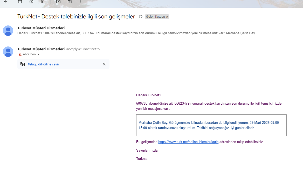The image size is (303, 170).
Task: Dismiss the translation bar with X
Action: click(x=104, y=64)
